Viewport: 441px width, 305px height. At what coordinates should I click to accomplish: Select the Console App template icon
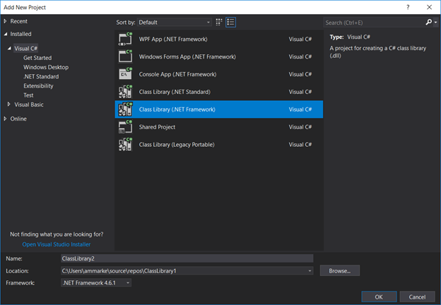pos(125,74)
